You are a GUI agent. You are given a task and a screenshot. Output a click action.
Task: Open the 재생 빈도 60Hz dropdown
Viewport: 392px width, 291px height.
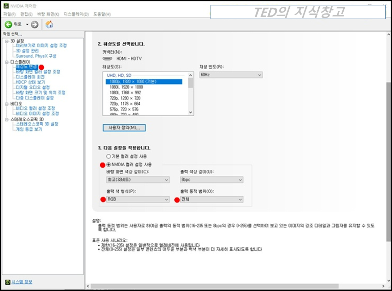231,75
